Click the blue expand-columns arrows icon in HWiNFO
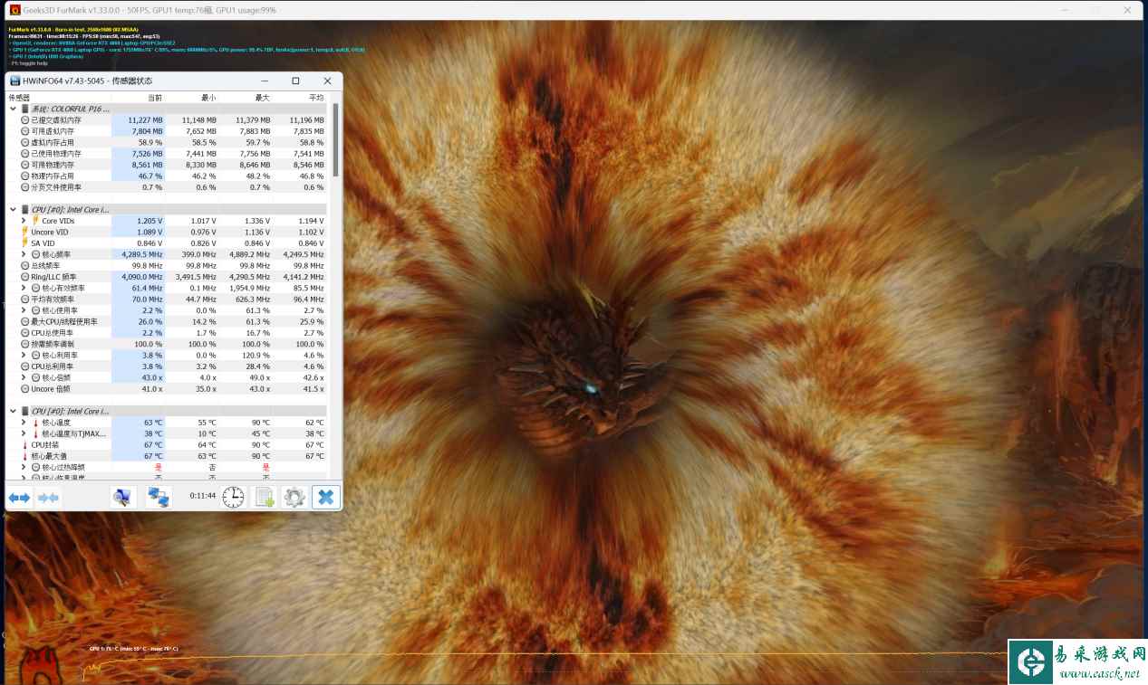The height and width of the screenshot is (685, 1148). [20, 497]
